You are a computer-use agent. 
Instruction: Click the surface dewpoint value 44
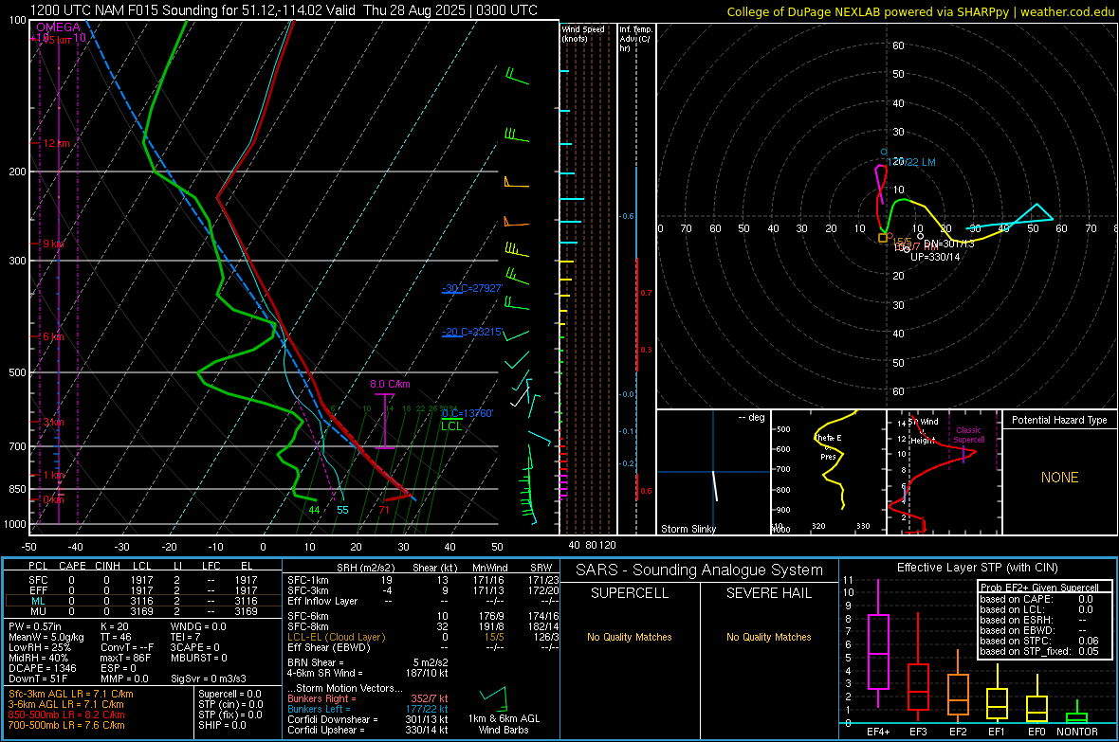314,510
